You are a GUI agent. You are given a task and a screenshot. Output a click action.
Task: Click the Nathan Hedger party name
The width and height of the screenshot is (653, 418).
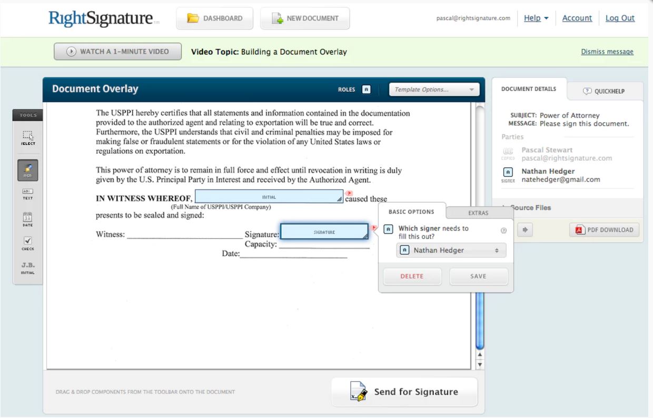point(548,171)
